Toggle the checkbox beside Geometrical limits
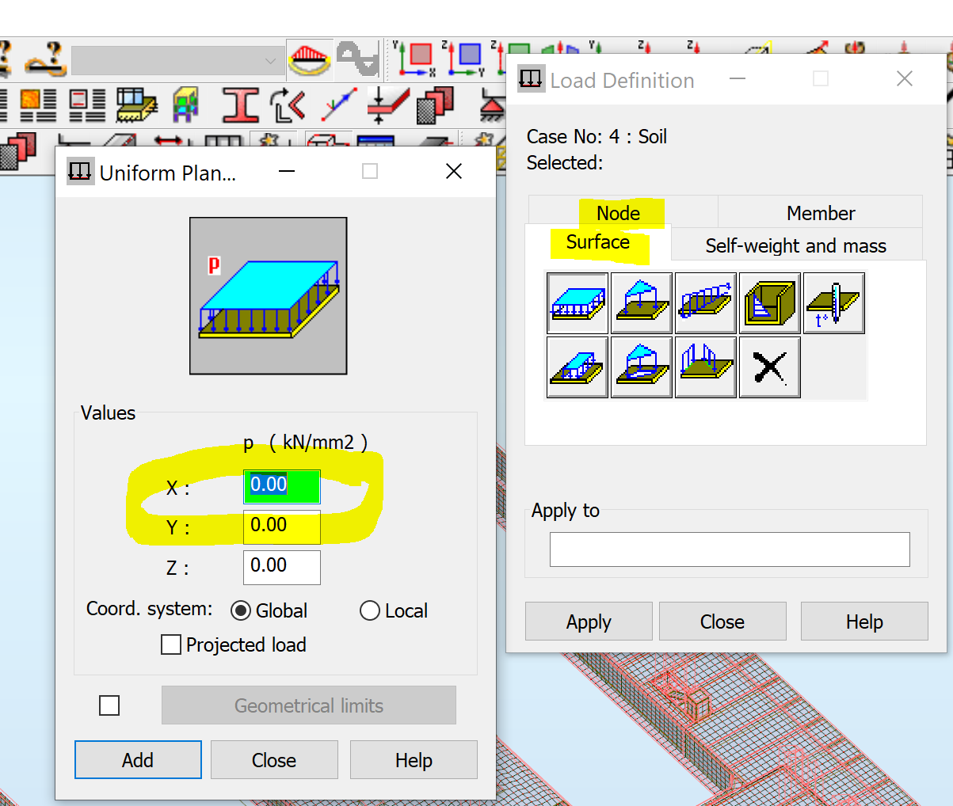The width and height of the screenshot is (953, 806). (109, 705)
